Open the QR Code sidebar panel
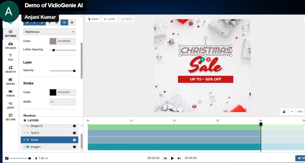 pyautogui.click(x=11, y=117)
